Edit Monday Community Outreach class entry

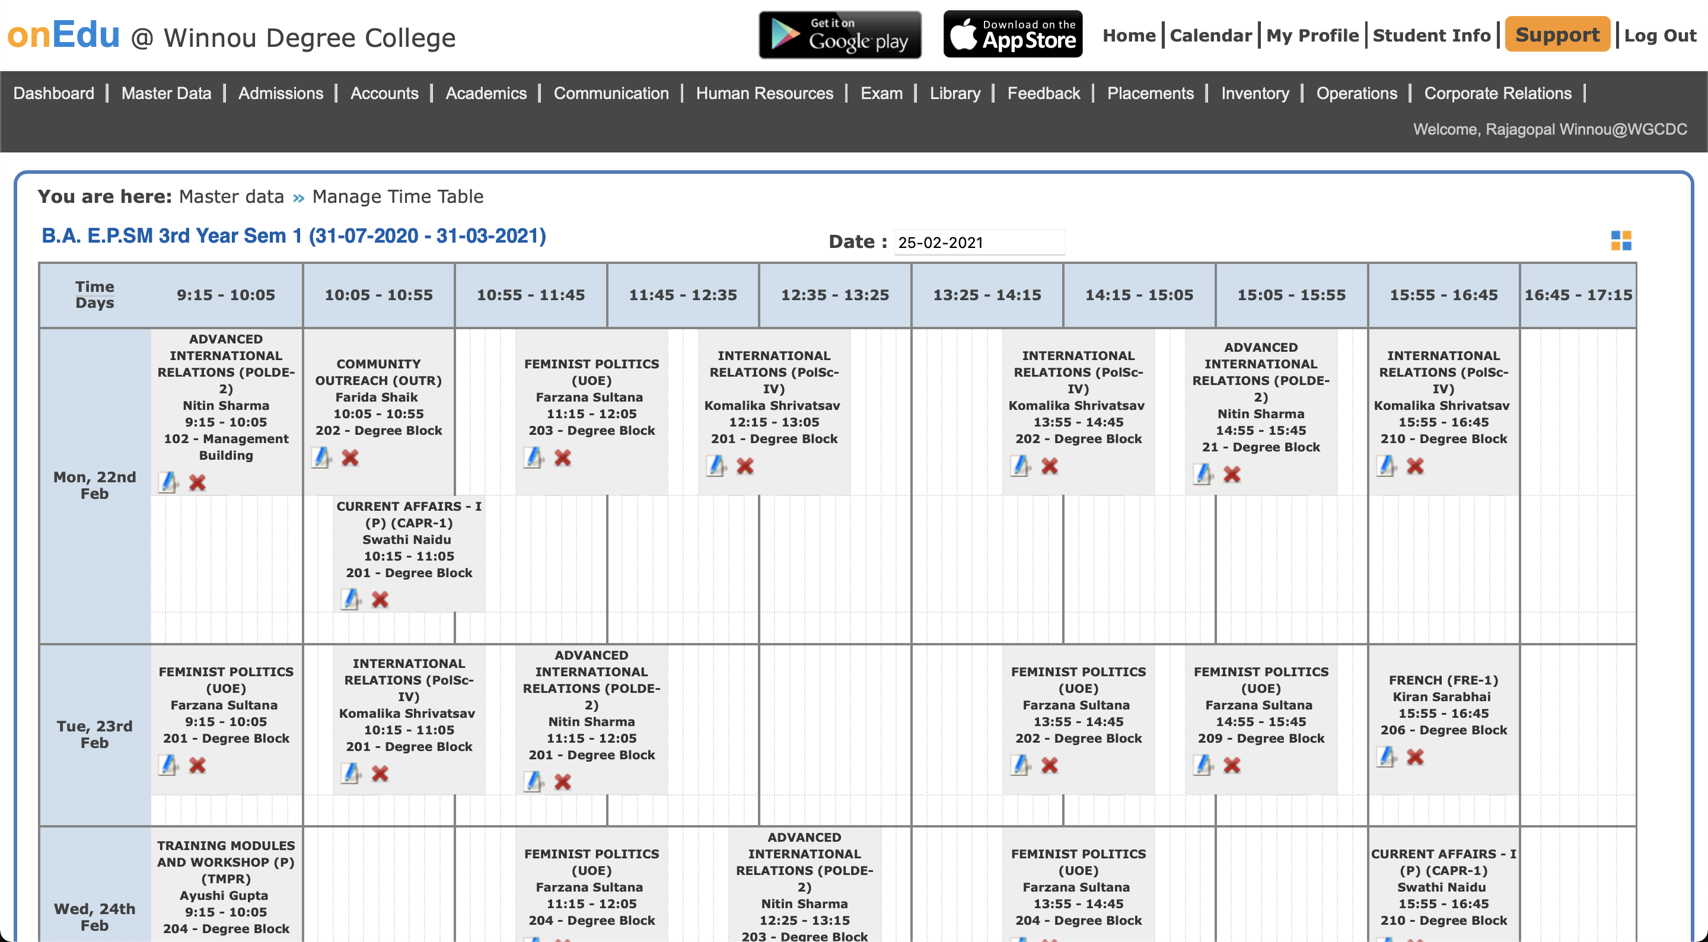click(321, 458)
